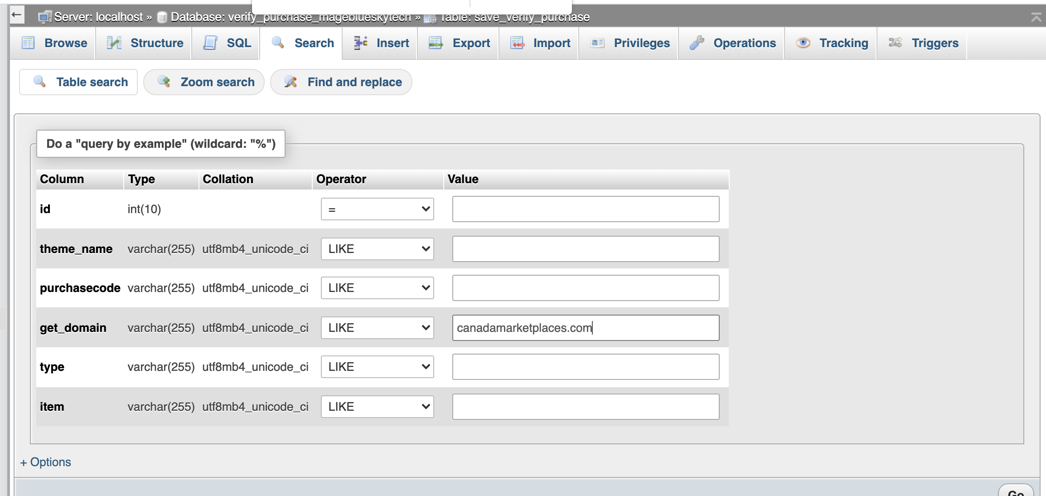Click the Structure tab icon
The image size is (1046, 496).
coord(114,43)
